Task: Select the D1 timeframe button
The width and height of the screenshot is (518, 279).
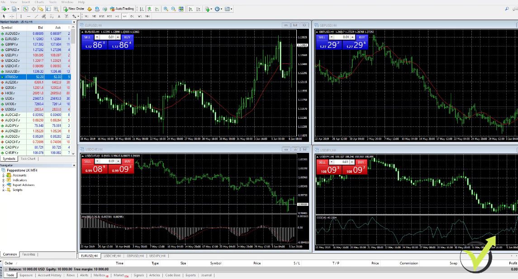Action: click(x=132, y=16)
